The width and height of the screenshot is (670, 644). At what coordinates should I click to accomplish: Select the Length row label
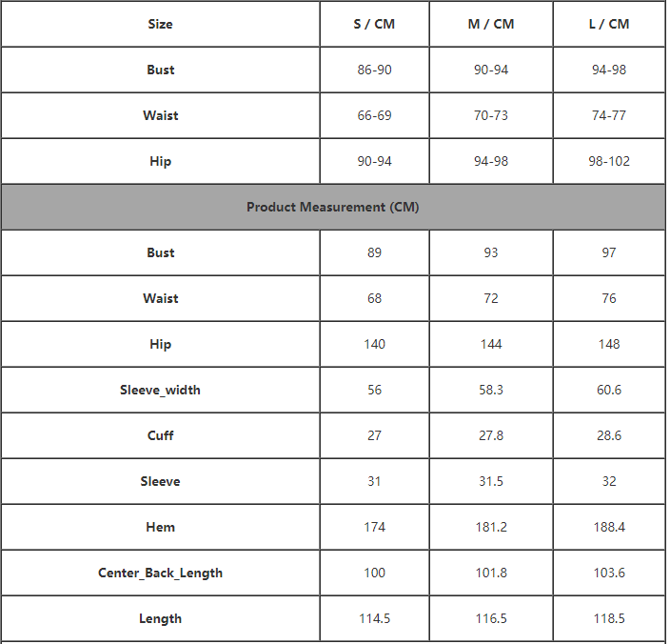(x=160, y=618)
